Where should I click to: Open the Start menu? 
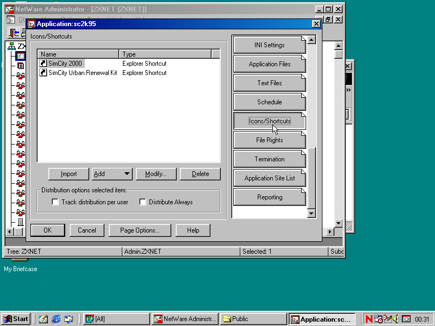click(16, 319)
